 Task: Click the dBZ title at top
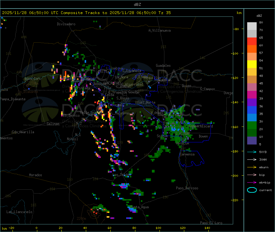click(x=137, y=5)
